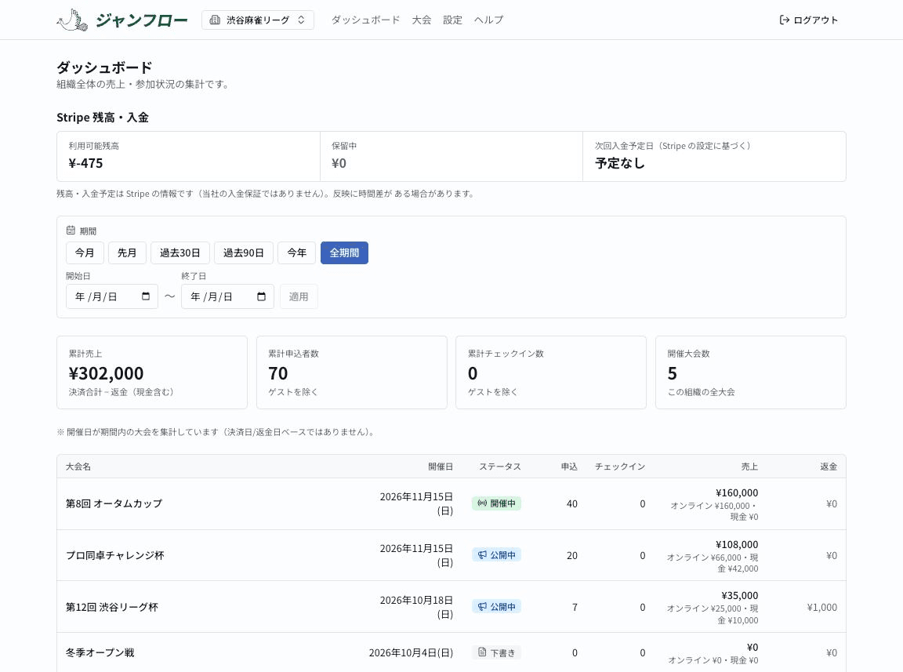Select the 先月 period filter
The width and height of the screenshot is (903, 672).
coord(127,253)
